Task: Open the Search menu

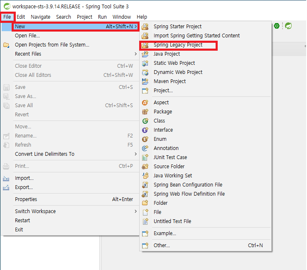Action: tap(64, 17)
